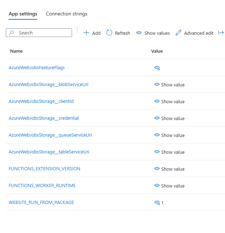The height and width of the screenshot is (233, 225).
Task: Click the plus icon next to Add
Action: (x=86, y=33)
